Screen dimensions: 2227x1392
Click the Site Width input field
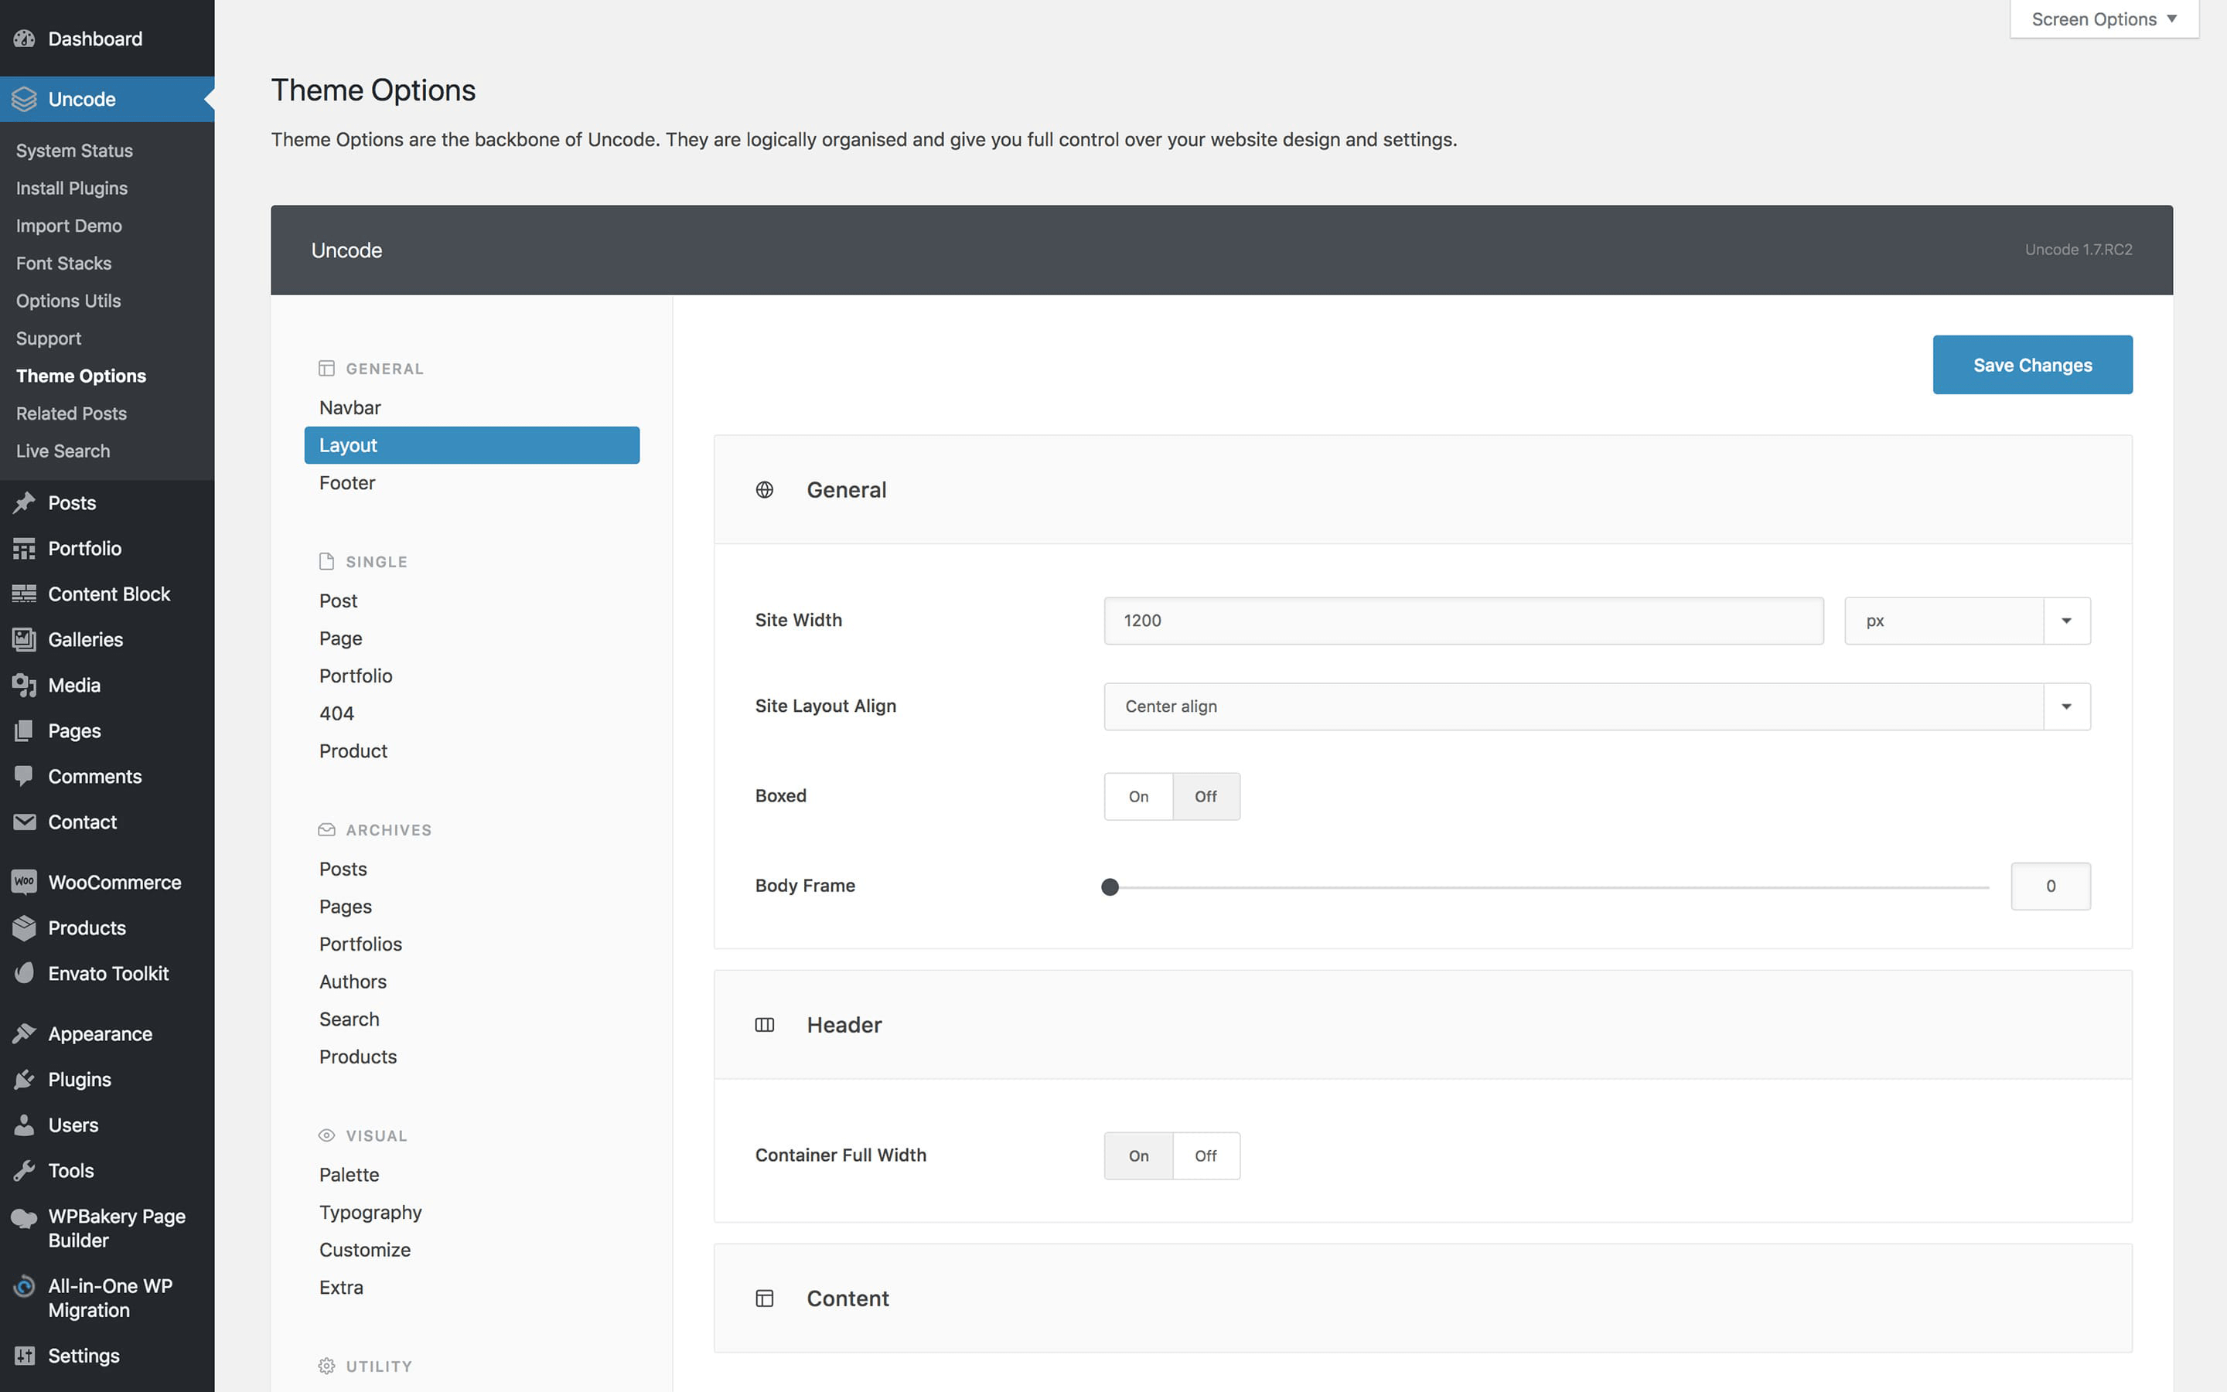pos(1463,621)
